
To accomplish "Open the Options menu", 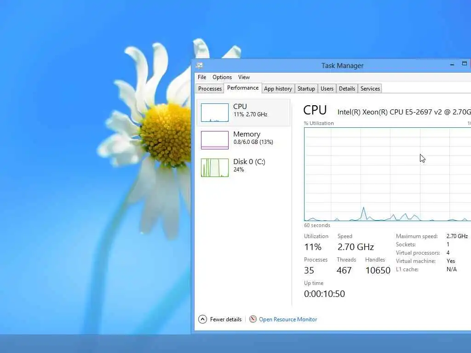I will [222, 77].
